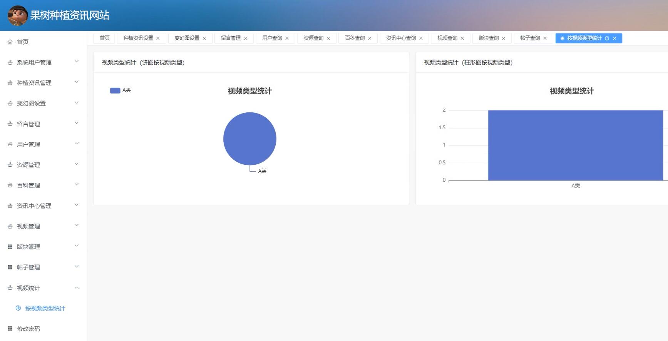Expand the 留言管理 sidebar chevron
Viewport: 668px width, 341px height.
[x=76, y=123]
